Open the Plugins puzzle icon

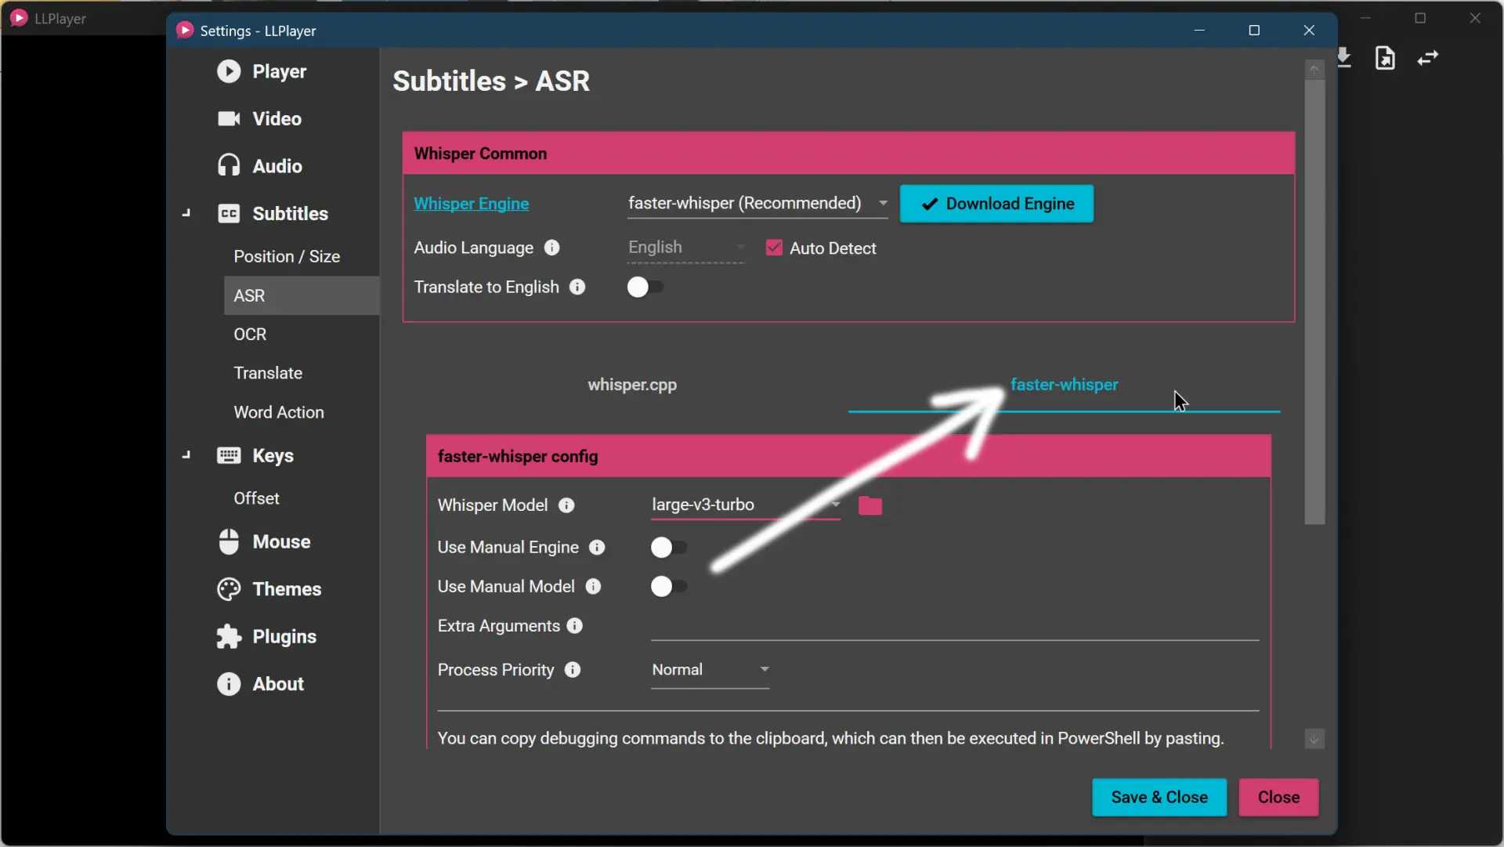point(229,636)
